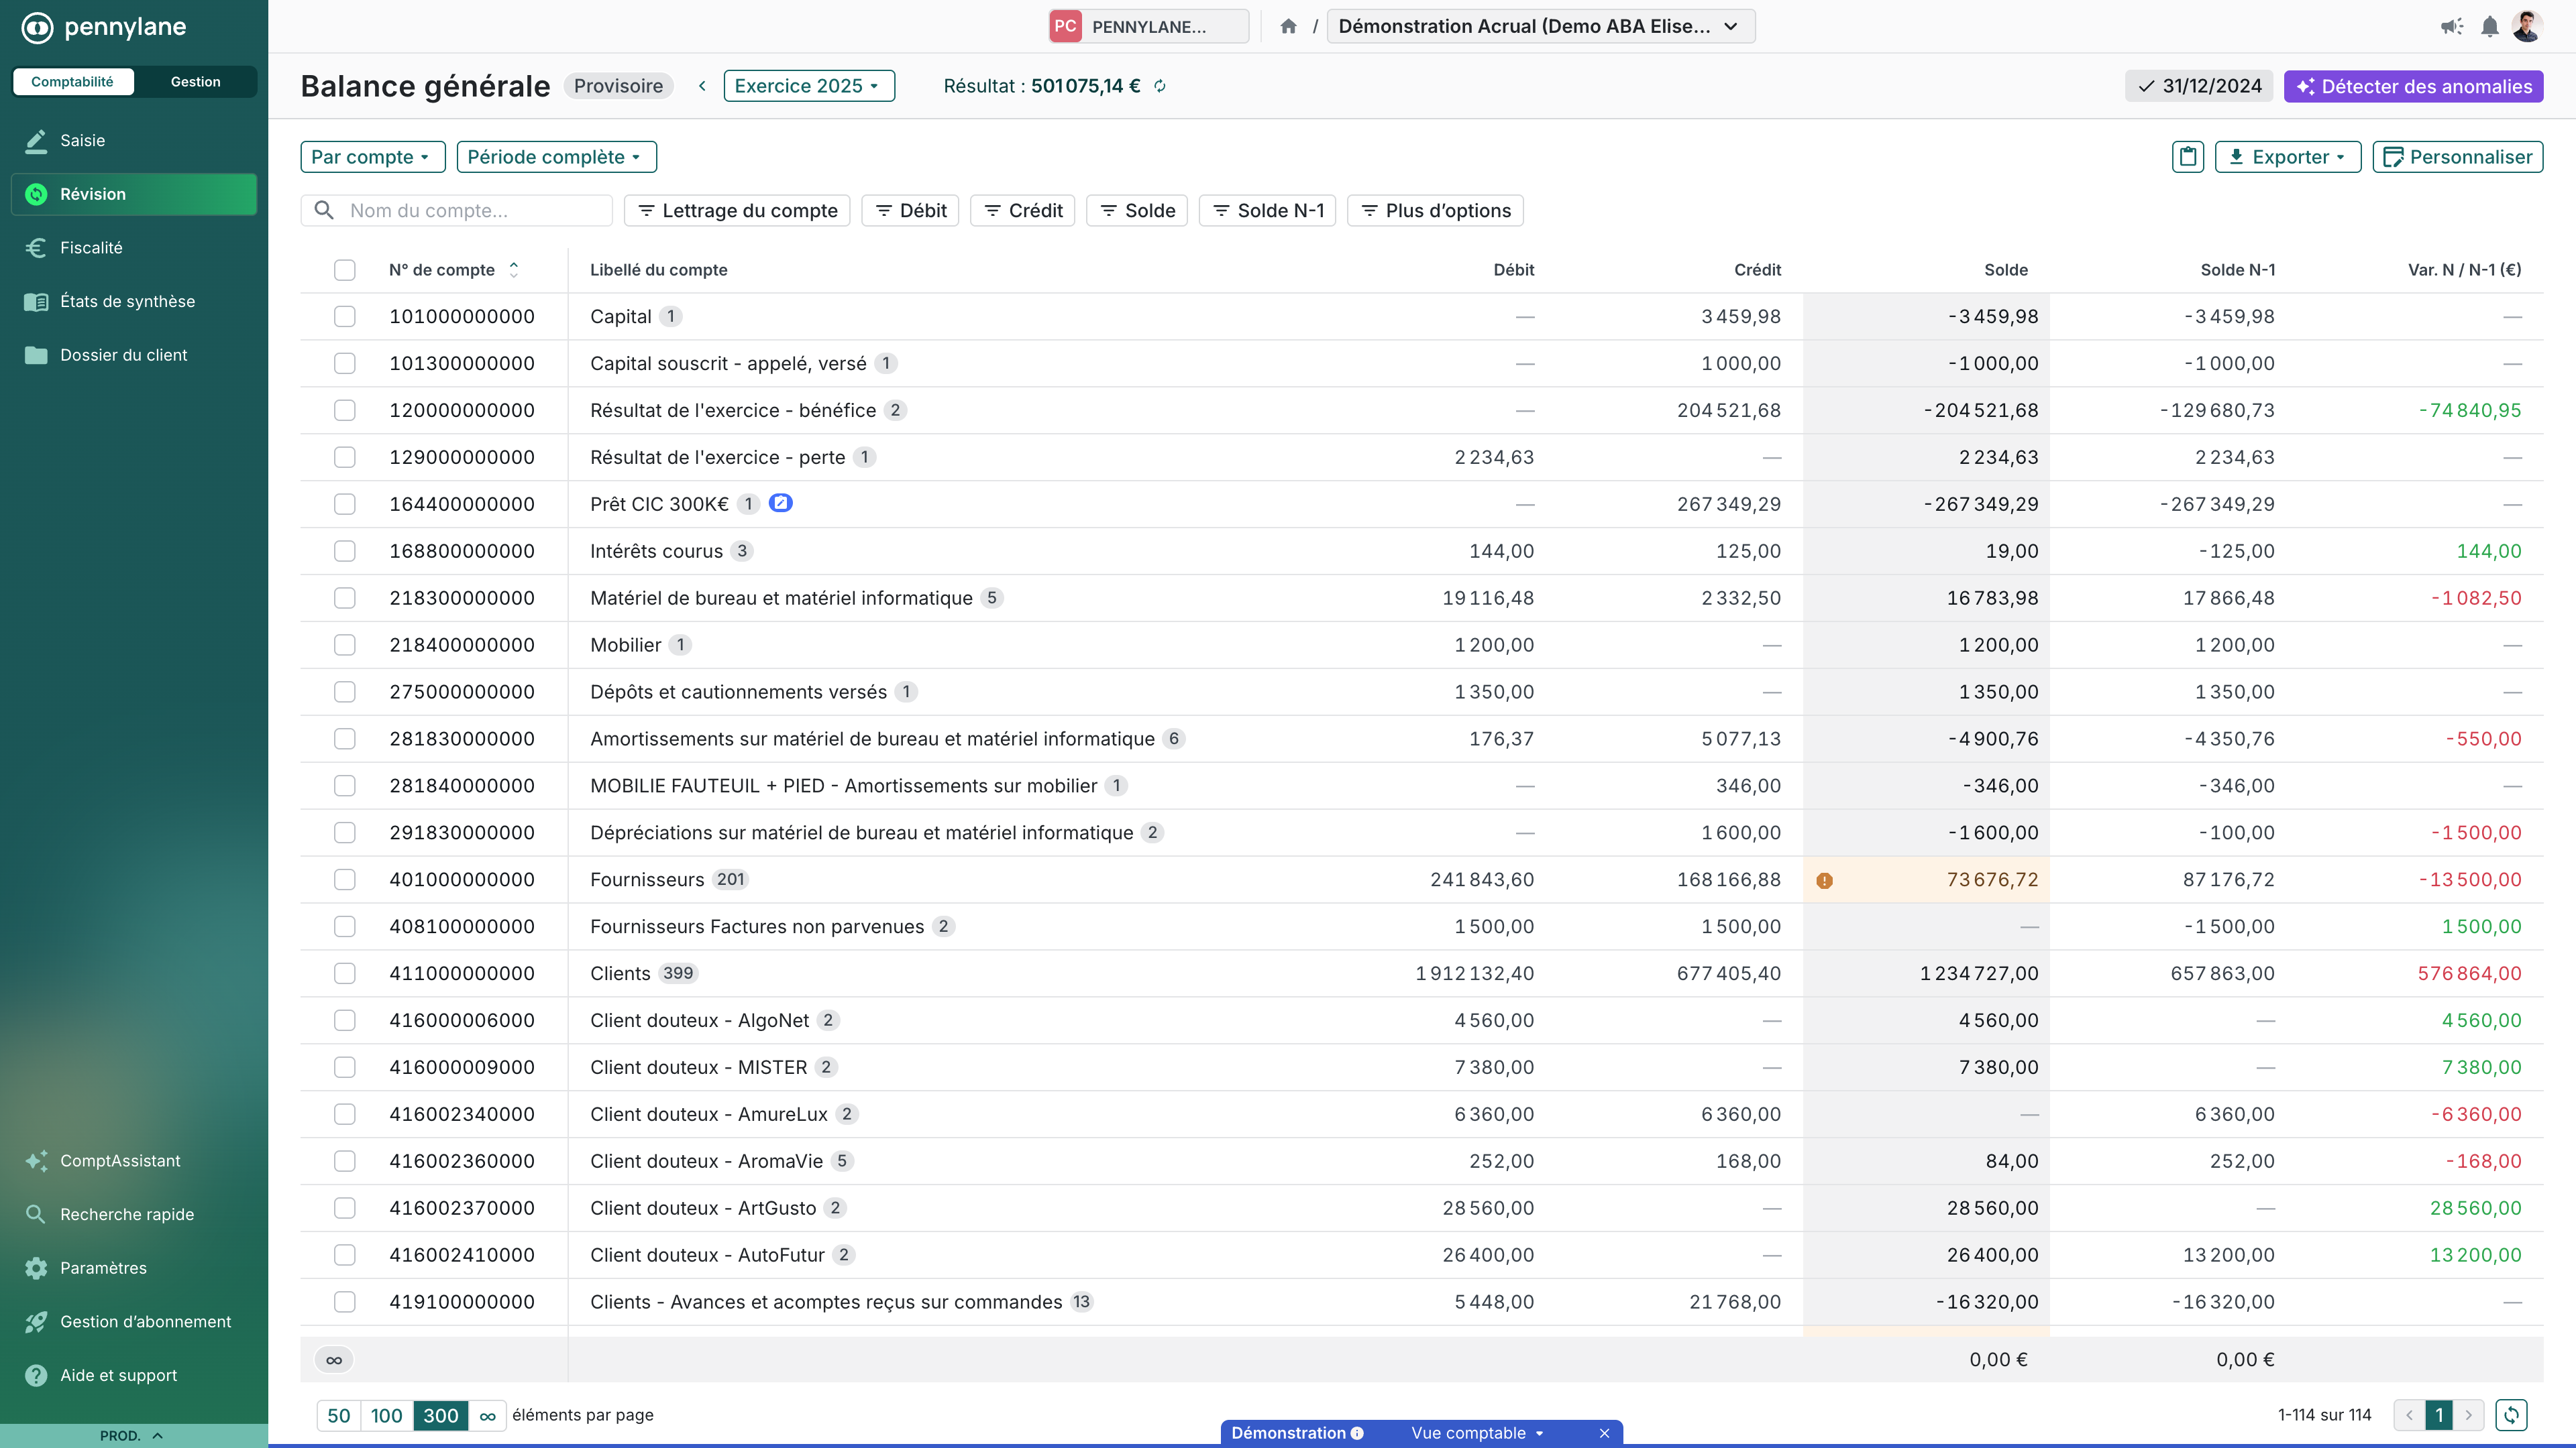
Task: Click the home icon in breadcrumb
Action: 1288,27
